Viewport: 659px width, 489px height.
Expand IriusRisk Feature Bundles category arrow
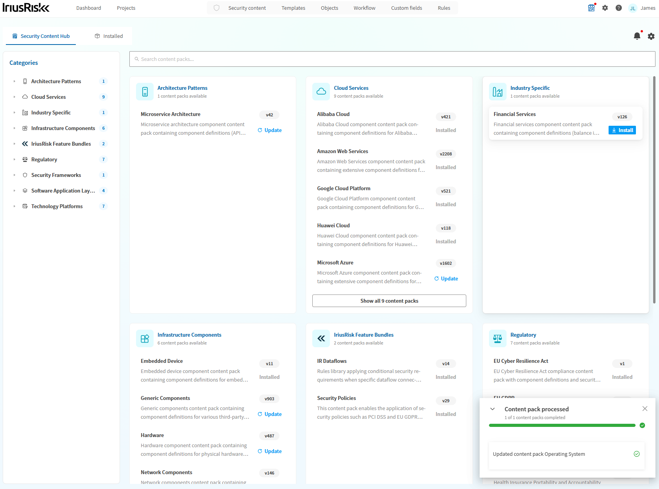pyautogui.click(x=14, y=144)
